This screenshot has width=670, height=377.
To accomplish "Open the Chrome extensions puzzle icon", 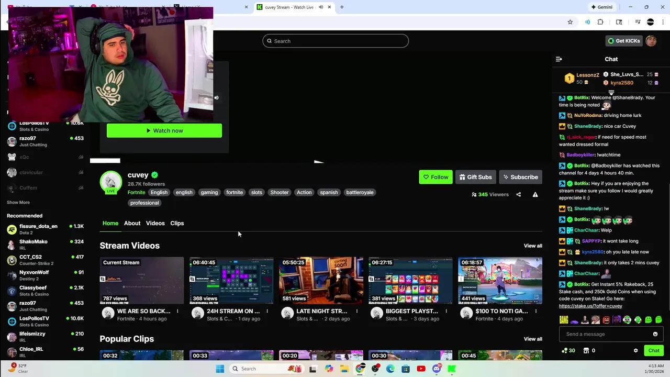I will (x=600, y=22).
